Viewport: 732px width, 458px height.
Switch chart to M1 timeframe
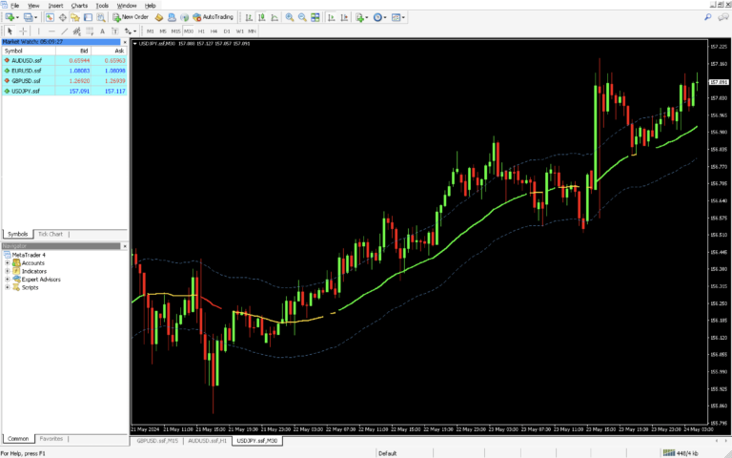click(x=151, y=31)
